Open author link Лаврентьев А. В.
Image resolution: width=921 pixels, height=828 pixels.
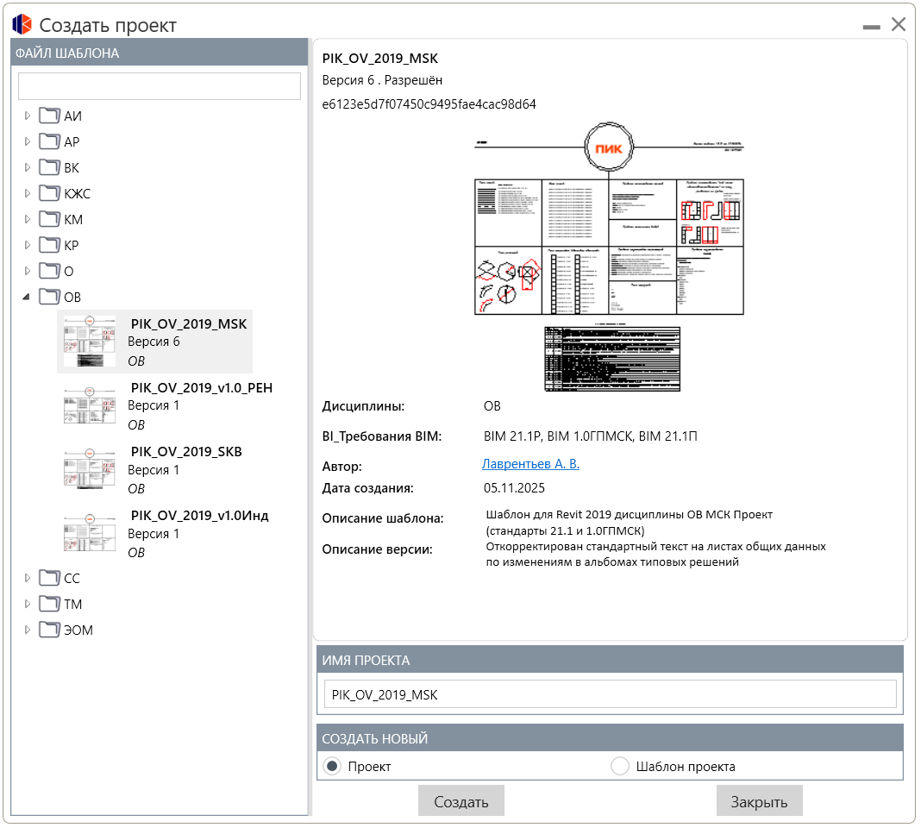530,464
